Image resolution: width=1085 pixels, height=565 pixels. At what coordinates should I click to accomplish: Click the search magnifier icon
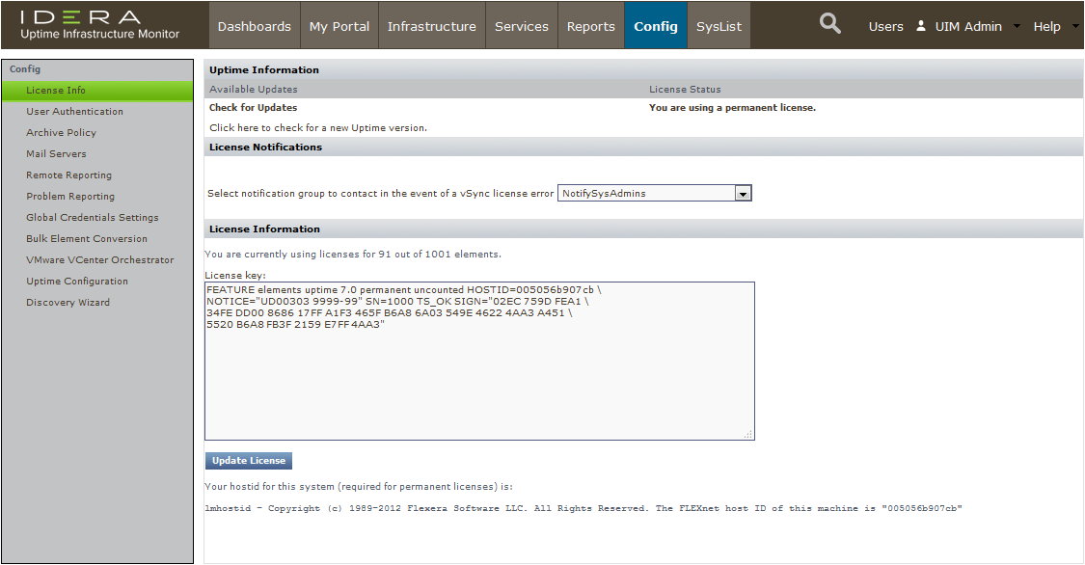tap(830, 24)
